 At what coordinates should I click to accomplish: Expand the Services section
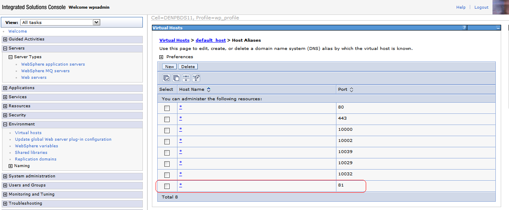5,97
